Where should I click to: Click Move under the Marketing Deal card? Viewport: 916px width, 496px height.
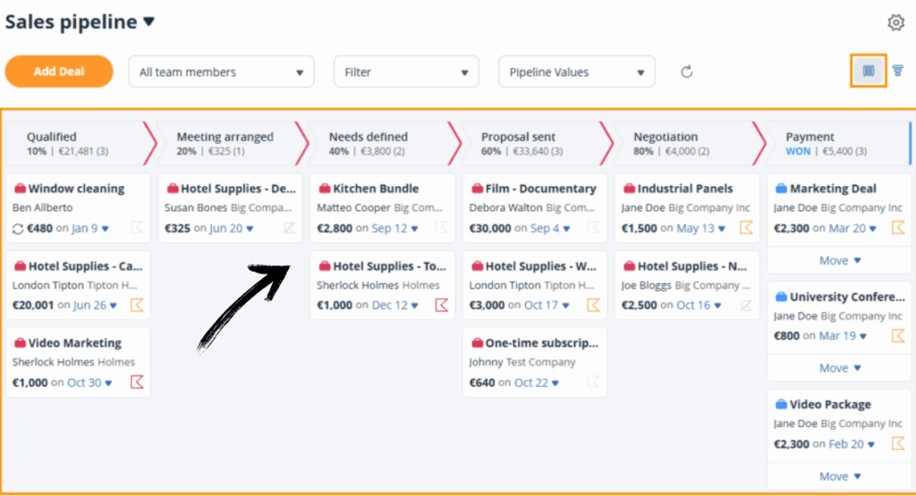point(839,260)
